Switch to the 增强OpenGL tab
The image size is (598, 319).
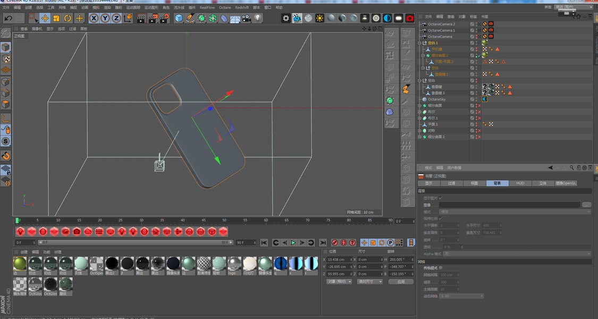[566, 183]
